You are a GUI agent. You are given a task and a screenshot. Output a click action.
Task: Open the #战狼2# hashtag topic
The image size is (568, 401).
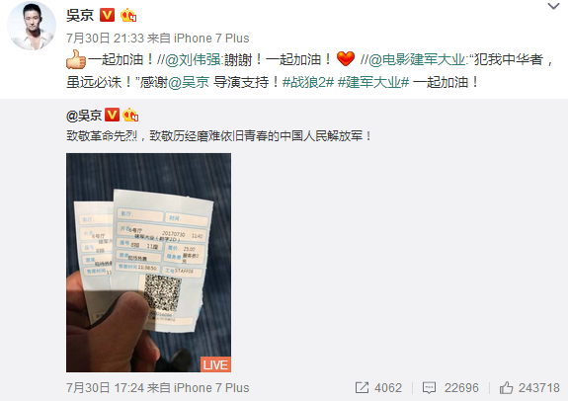click(308, 82)
